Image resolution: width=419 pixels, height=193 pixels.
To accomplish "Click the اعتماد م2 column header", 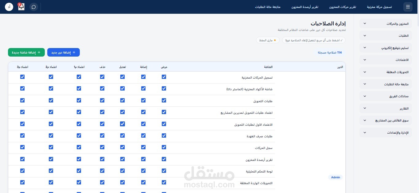I will click(51, 67).
